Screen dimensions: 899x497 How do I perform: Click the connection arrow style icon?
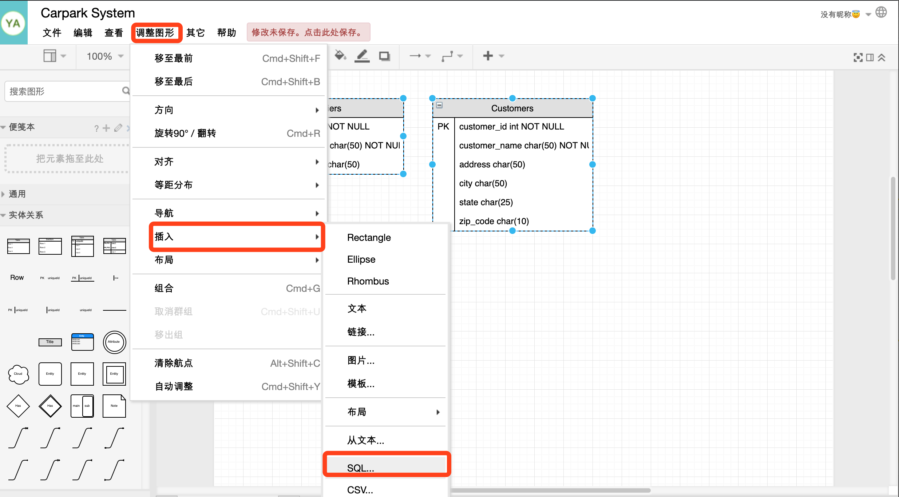tap(420, 56)
